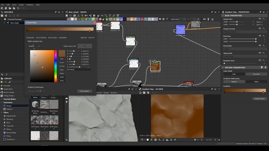Open the Pixel Ratio dropdown

click(245, 49)
